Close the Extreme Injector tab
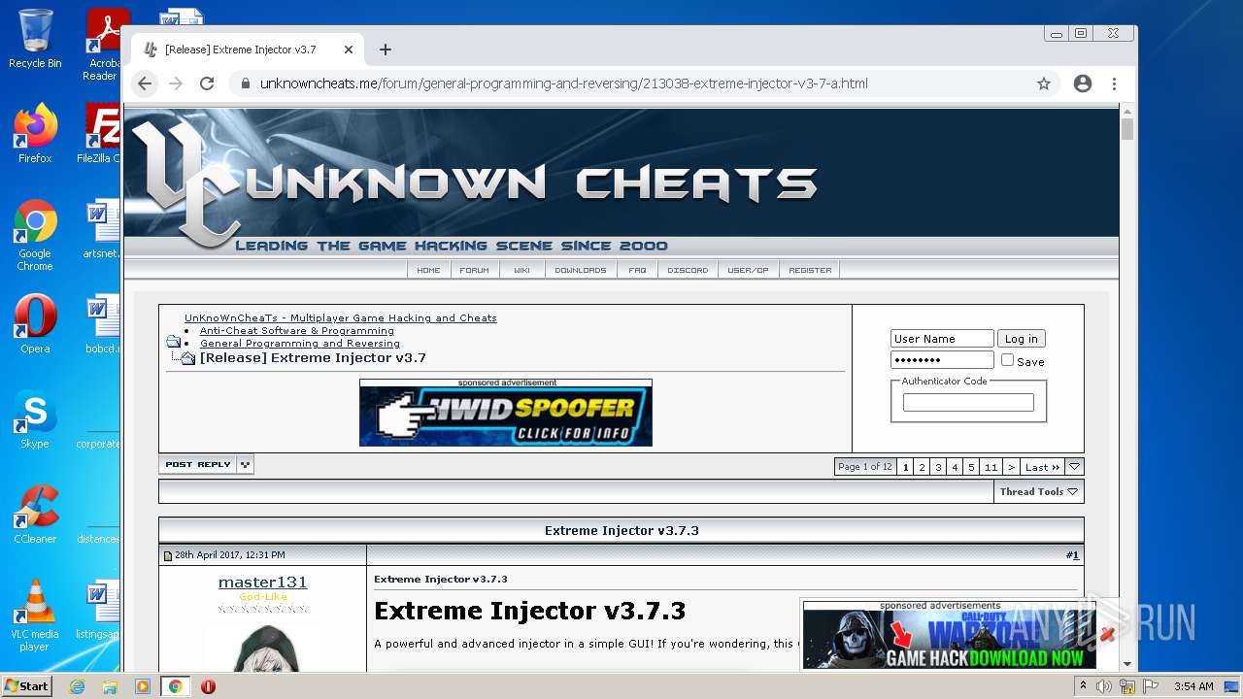Image resolution: width=1243 pixels, height=699 pixels. click(x=349, y=50)
